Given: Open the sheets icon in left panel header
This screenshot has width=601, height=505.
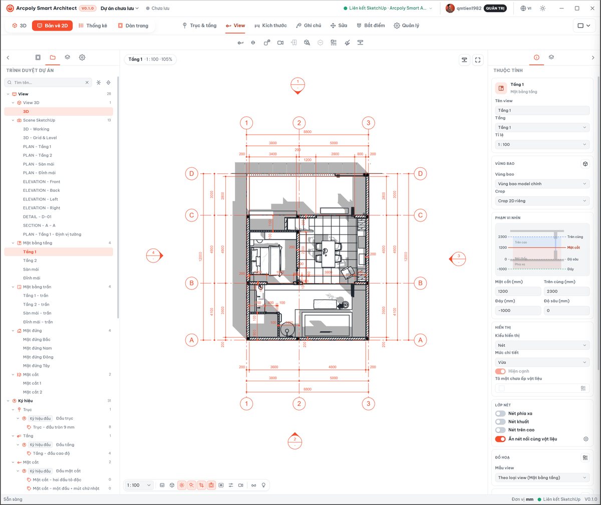Looking at the screenshot, I should tap(38, 58).
